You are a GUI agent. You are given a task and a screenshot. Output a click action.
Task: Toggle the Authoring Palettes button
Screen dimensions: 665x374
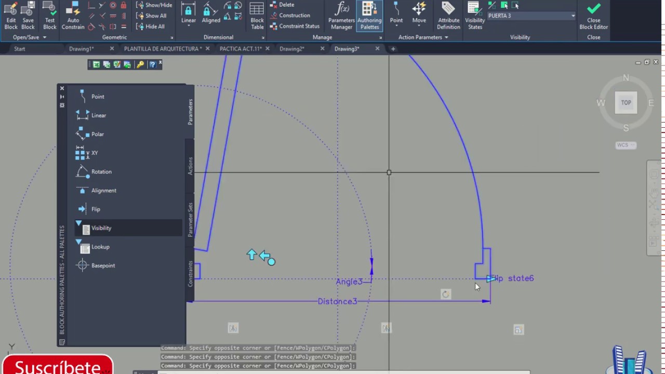[x=369, y=16]
